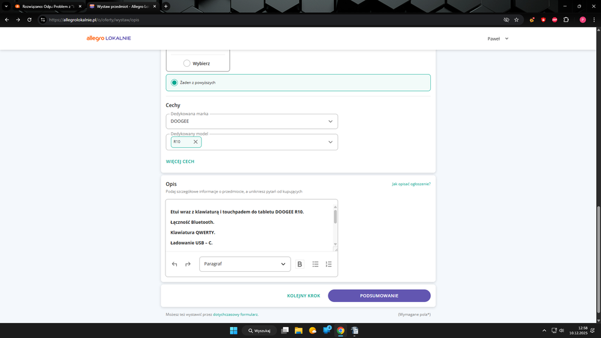Image resolution: width=601 pixels, height=338 pixels.
Task: Remove the R10 model tag
Action: pos(196,142)
